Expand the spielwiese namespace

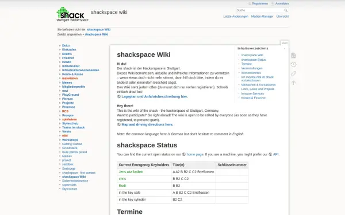click(x=70, y=119)
